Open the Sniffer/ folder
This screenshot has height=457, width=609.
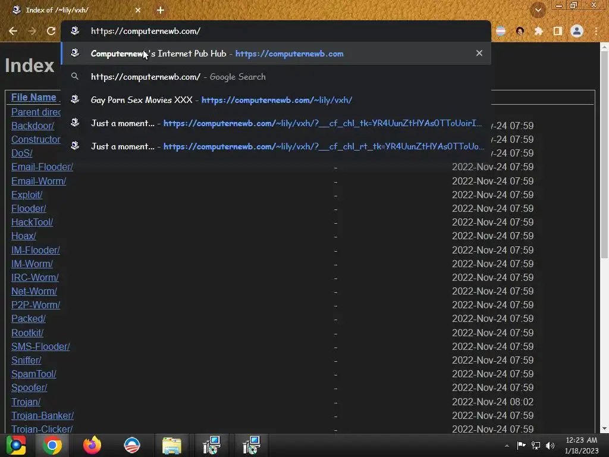[26, 360]
